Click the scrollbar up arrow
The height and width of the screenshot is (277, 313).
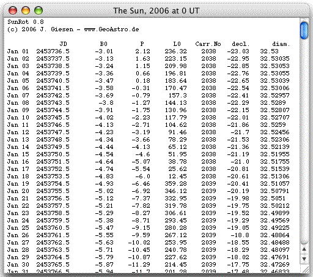pos(304,249)
